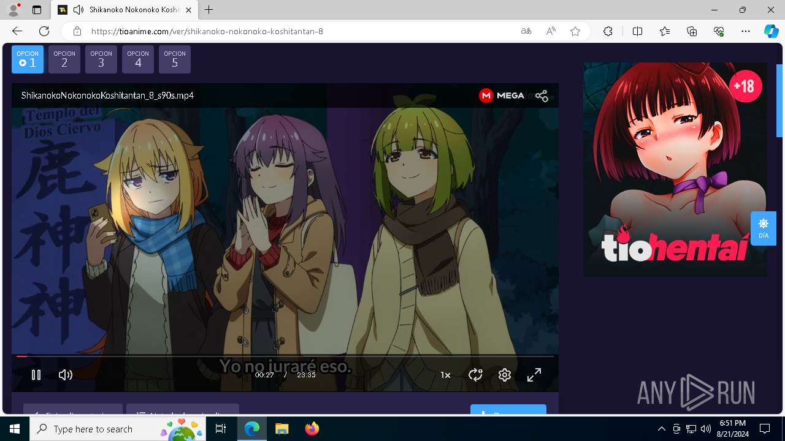
Task: Open Microsoft Edge from taskbar
Action: point(252,429)
